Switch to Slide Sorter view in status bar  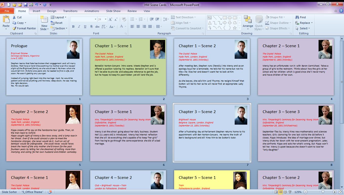tap(281, 192)
